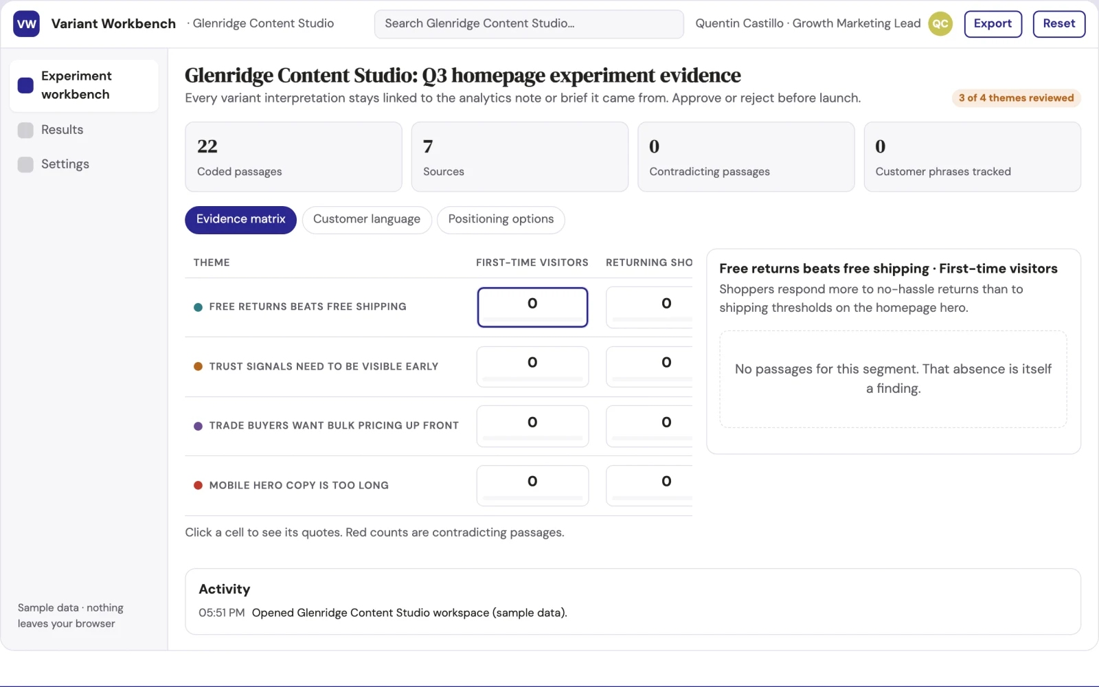This screenshot has height=687, width=1099.
Task: Click the Experiment workbench sidebar icon
Action: click(25, 85)
